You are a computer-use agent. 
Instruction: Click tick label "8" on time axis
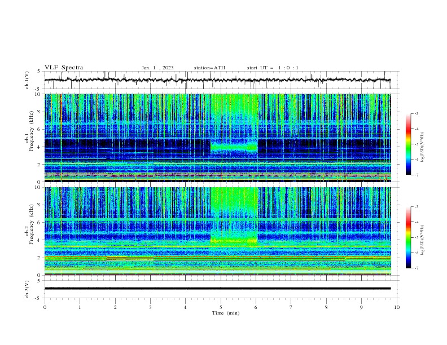(326, 307)
